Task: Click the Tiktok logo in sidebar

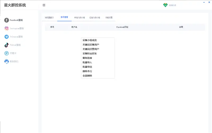Action: click(7, 45)
